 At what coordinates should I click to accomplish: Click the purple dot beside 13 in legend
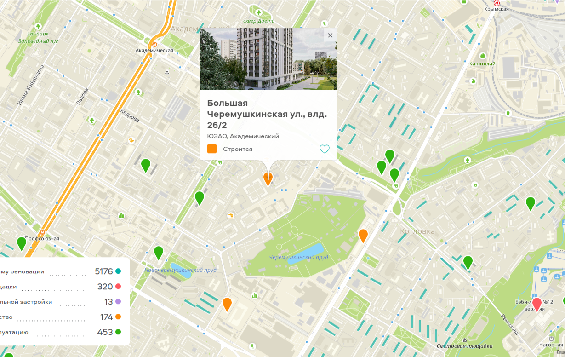pos(118,302)
